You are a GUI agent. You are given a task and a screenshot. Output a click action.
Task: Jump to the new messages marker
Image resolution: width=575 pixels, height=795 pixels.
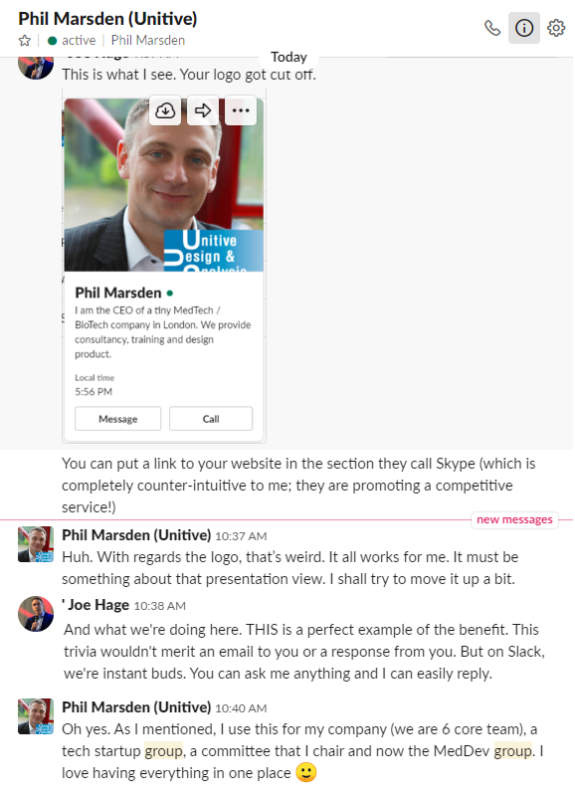coord(514,519)
